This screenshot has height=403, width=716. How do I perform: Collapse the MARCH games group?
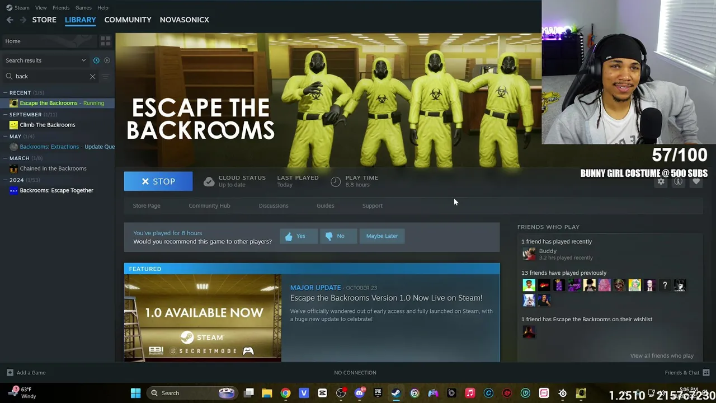tap(5, 158)
